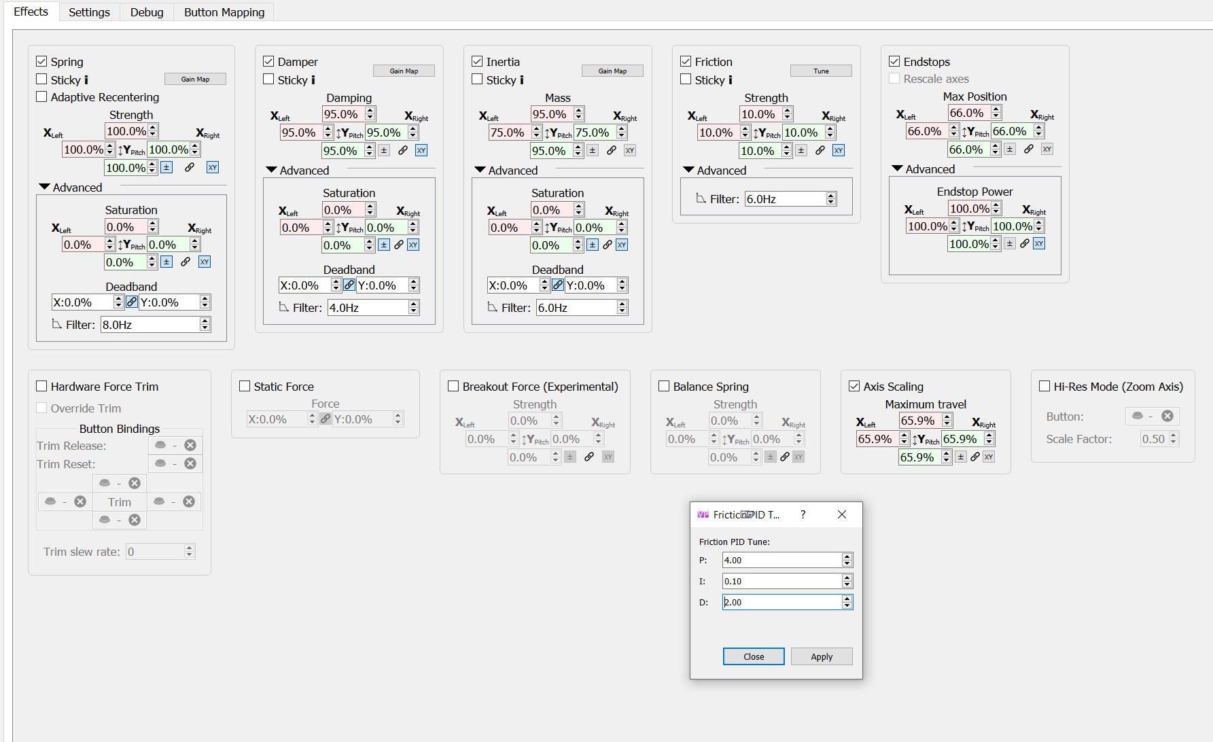Toggle XY icon in Damper Damping row

421,150
